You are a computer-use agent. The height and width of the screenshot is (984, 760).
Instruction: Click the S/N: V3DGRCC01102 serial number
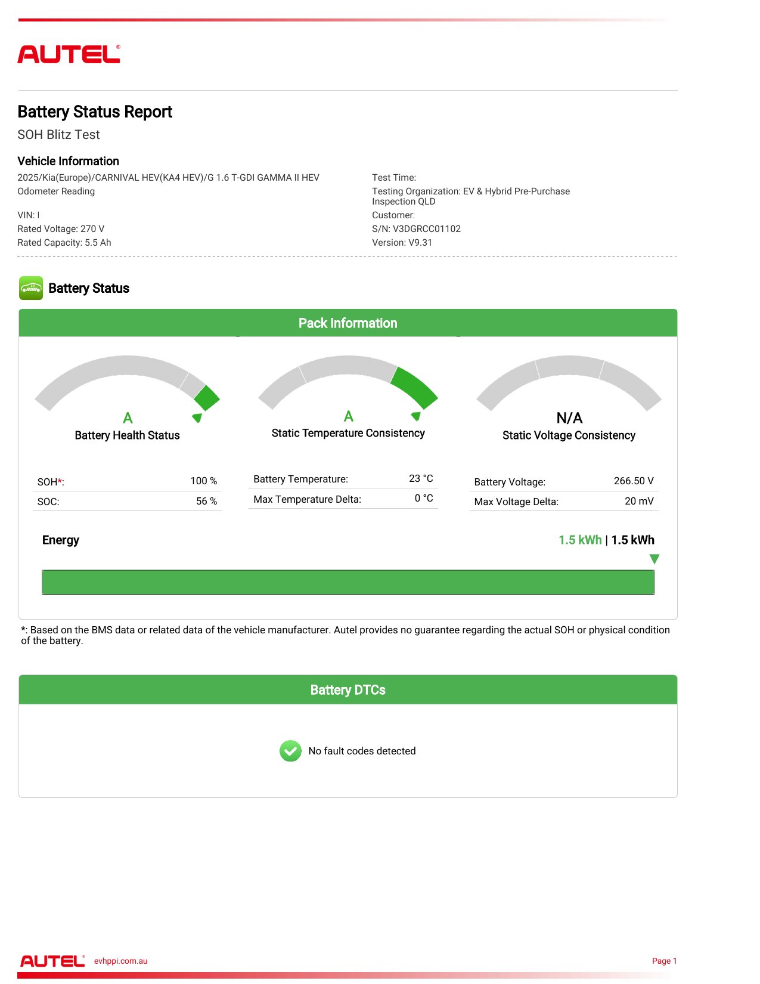click(416, 229)
